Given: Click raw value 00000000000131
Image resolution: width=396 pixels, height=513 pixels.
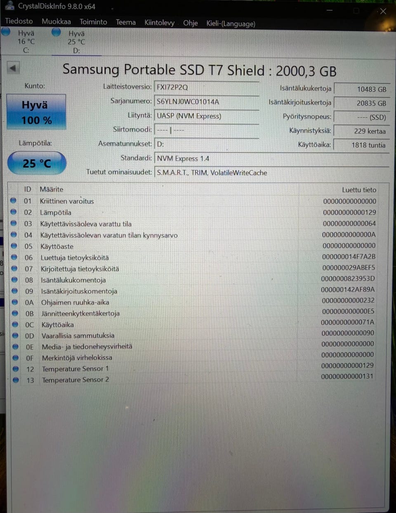Looking at the screenshot, I should click(x=347, y=376).
